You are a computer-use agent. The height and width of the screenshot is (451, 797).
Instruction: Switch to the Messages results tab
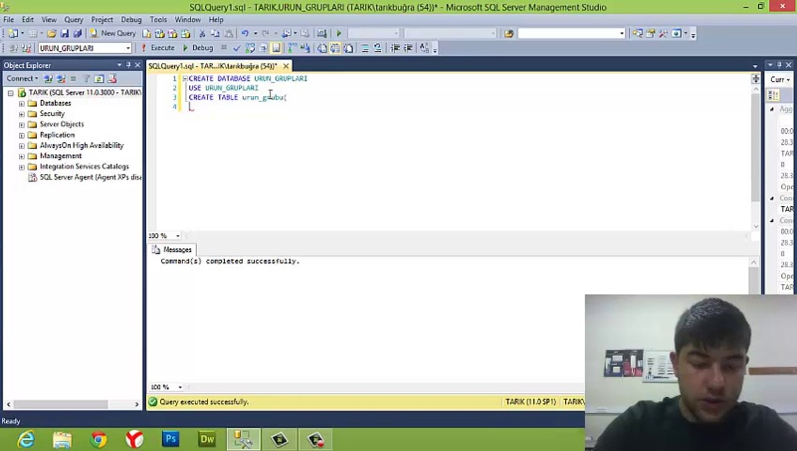172,249
